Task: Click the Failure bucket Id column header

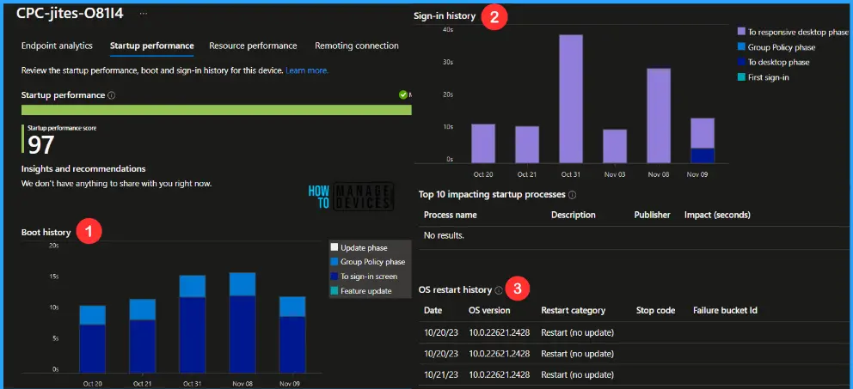Action: click(x=725, y=310)
